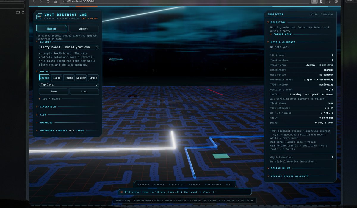The width and height of the screenshot is (357, 208).
Task: Click the 'lit traces' readout row
Action: [302, 55]
